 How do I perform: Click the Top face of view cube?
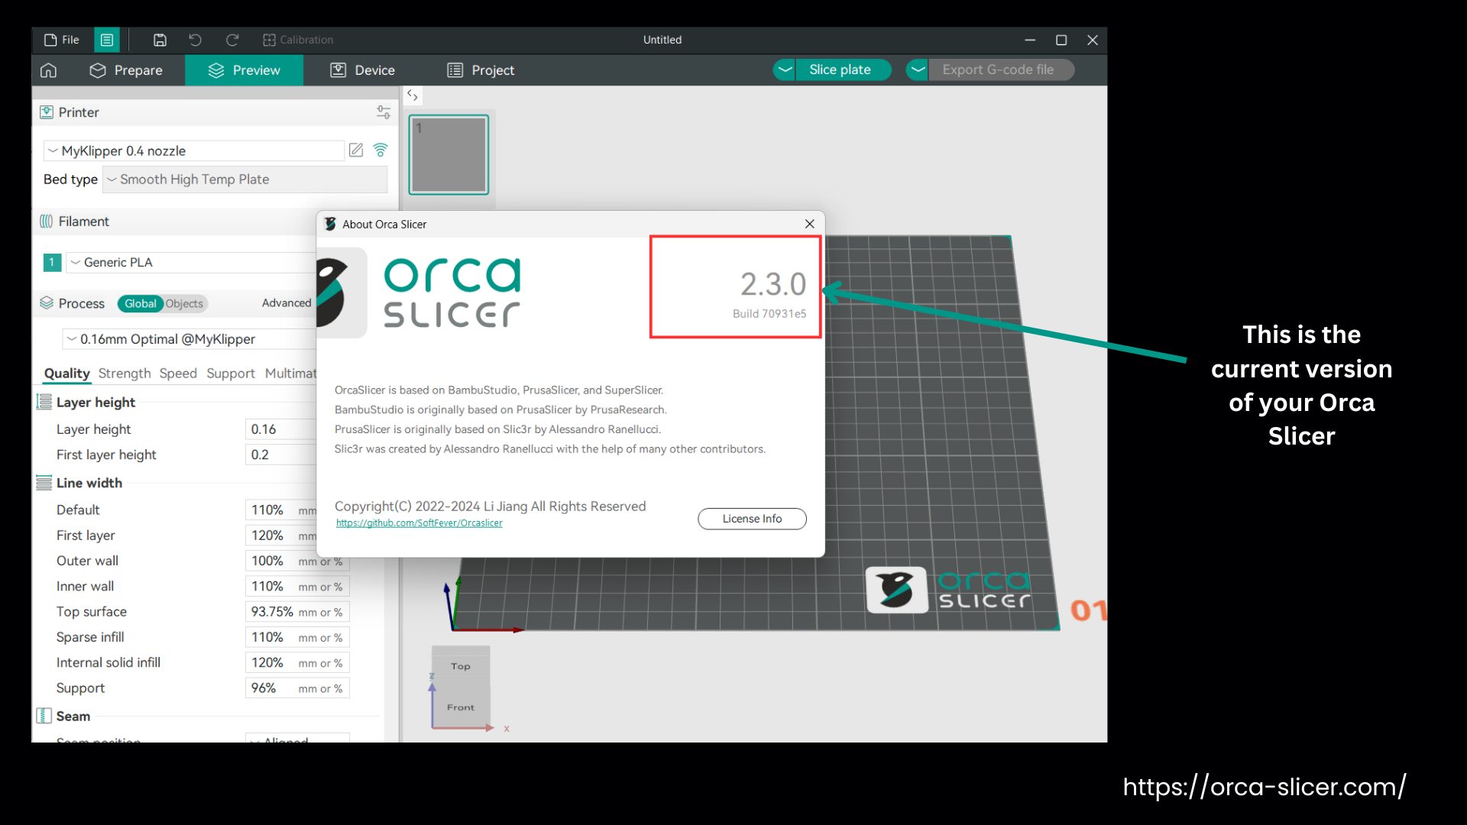[461, 665]
